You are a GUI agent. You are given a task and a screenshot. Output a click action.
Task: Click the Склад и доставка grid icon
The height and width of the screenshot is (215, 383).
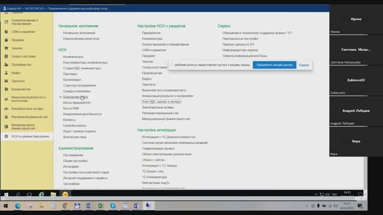(7, 56)
